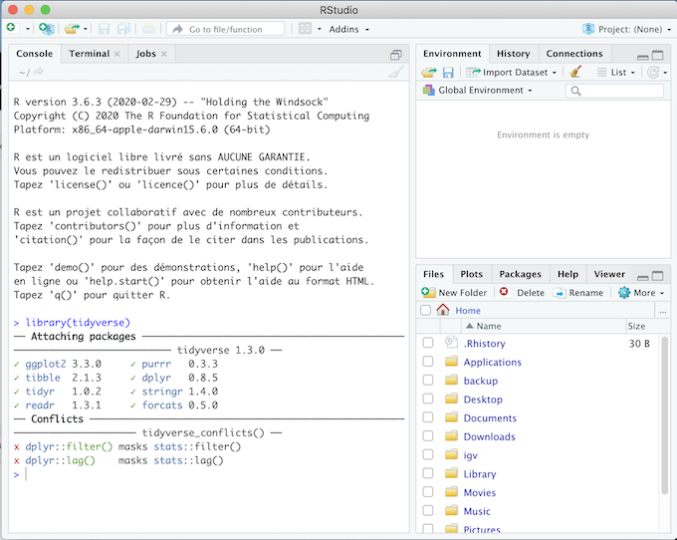Viewport: 677px width, 540px height.
Task: Click the Refresh icon in Environment pane
Action: (x=653, y=72)
